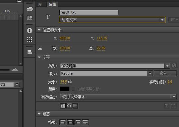Click the text tool T icon
The image size is (179, 127).
pyautogui.click(x=48, y=17)
